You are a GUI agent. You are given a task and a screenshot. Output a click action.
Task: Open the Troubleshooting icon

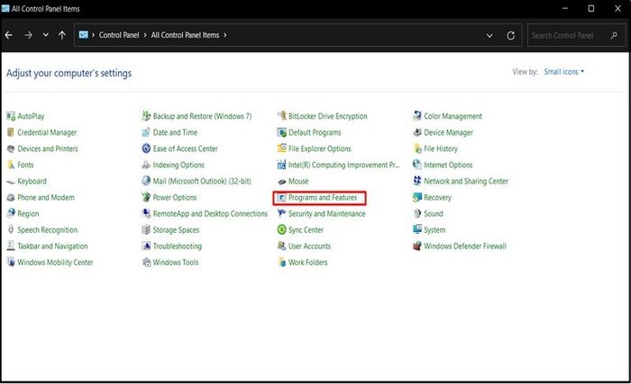point(146,246)
